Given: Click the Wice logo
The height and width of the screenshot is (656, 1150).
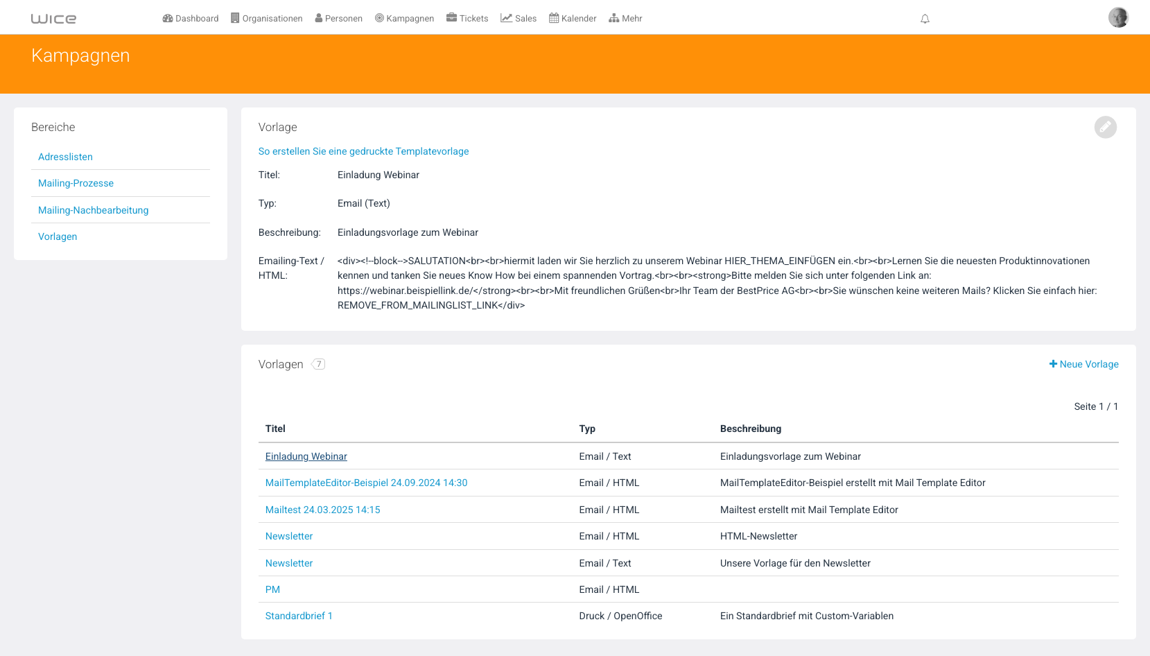Looking at the screenshot, I should point(53,19).
